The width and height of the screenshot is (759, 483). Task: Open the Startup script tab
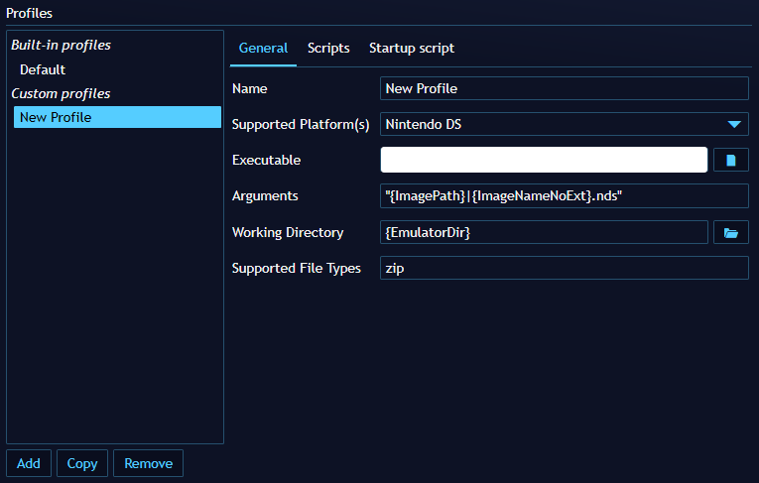point(412,48)
